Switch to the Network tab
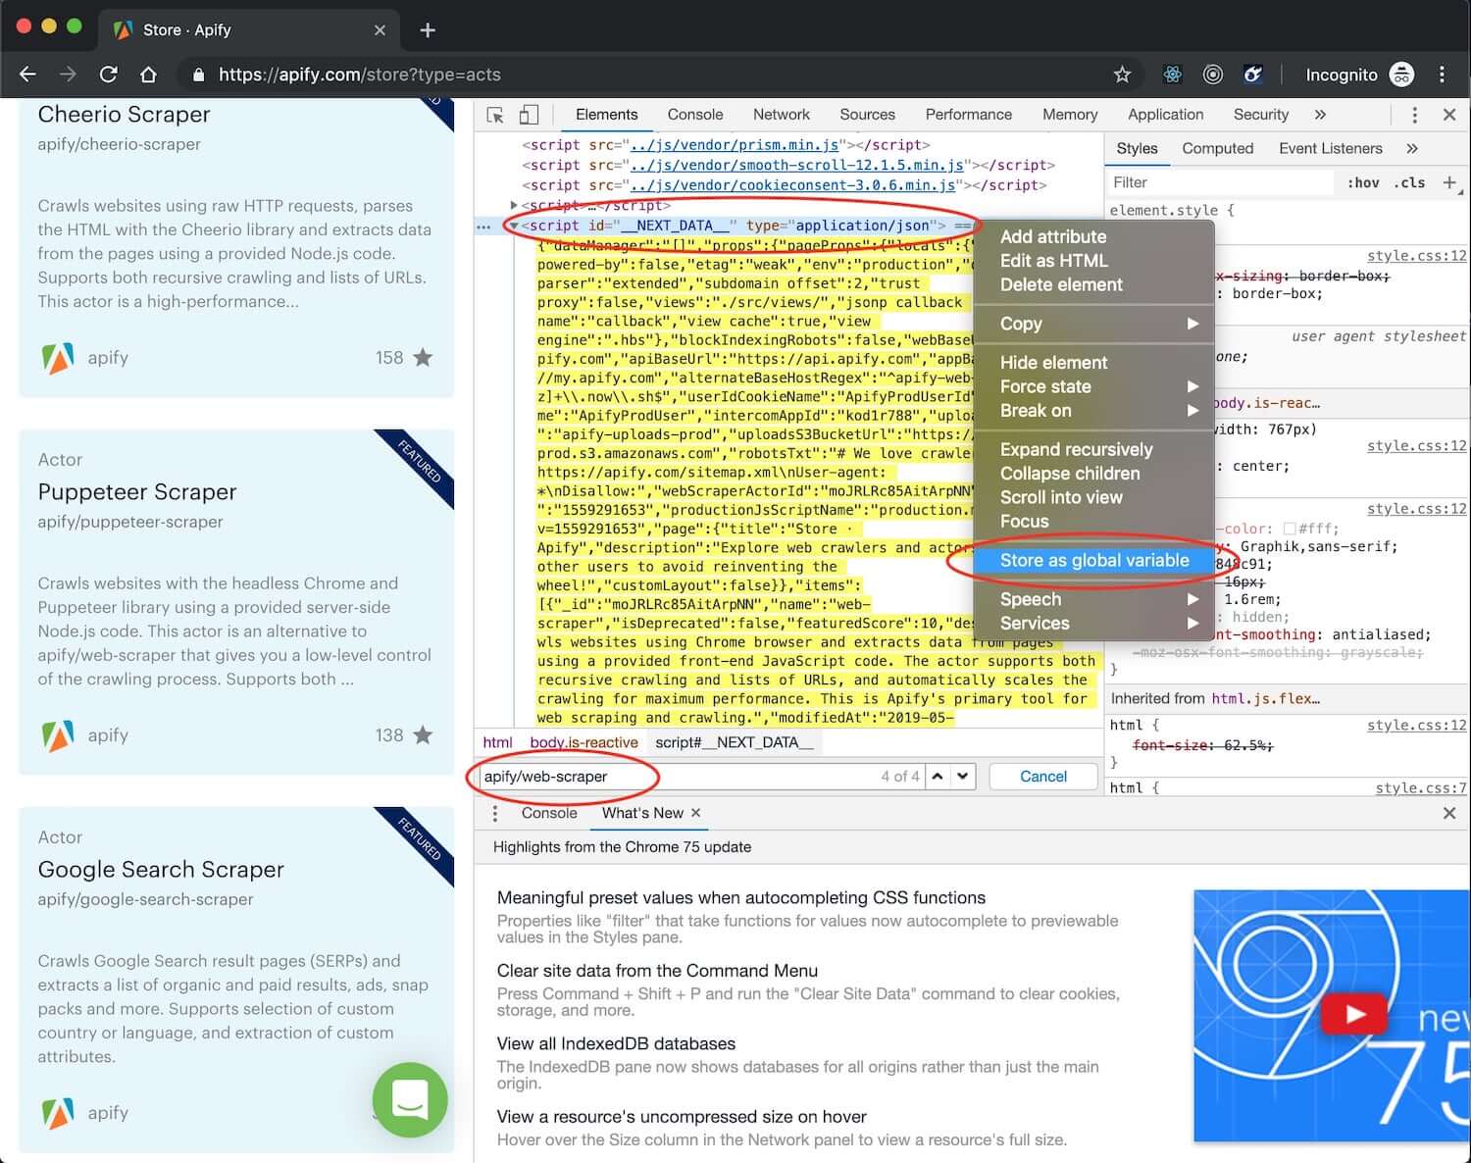Screen dimensions: 1471x1163 tap(782, 115)
